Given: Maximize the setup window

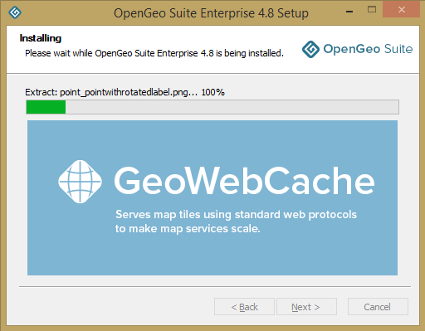Looking at the screenshot, I should pyautogui.click(x=372, y=10).
